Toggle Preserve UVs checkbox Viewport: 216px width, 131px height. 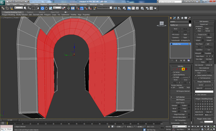pos(197,34)
